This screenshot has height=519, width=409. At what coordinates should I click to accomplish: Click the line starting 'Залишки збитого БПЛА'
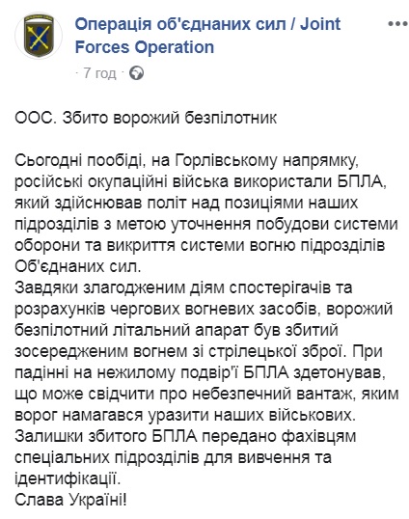pos(185,436)
